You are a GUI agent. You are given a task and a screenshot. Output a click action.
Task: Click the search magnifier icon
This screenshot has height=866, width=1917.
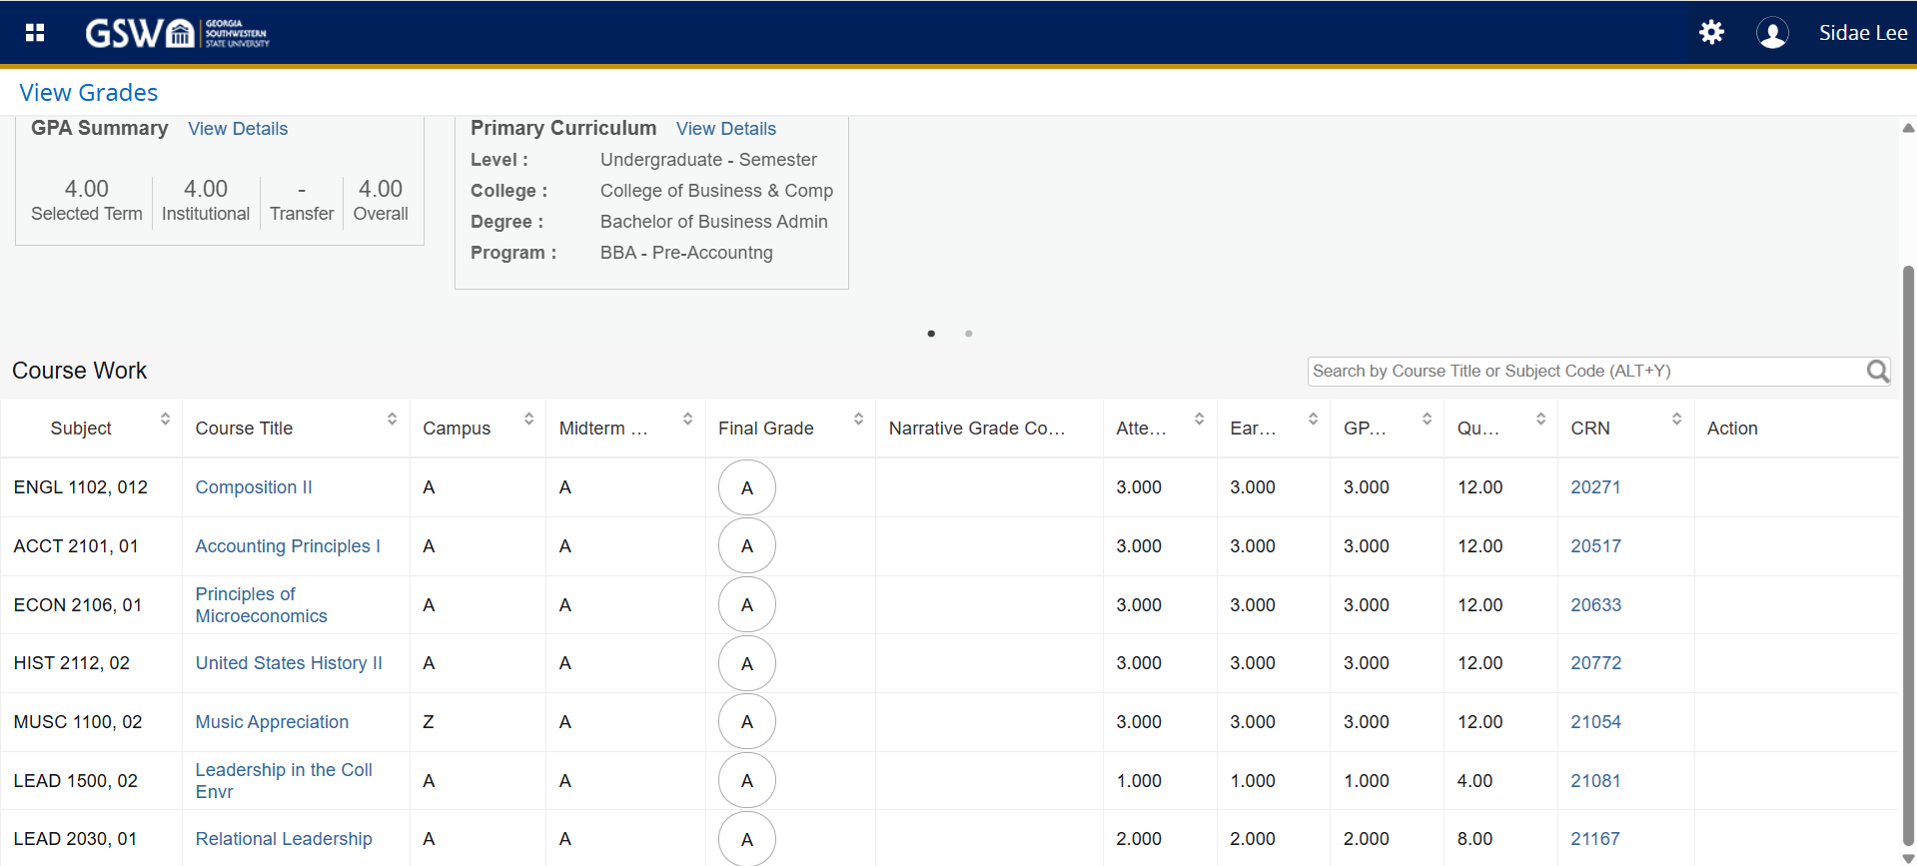click(1878, 372)
